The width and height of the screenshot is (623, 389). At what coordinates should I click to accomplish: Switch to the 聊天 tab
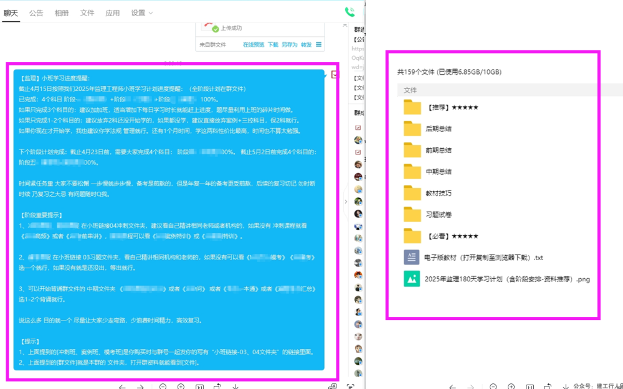(x=11, y=13)
